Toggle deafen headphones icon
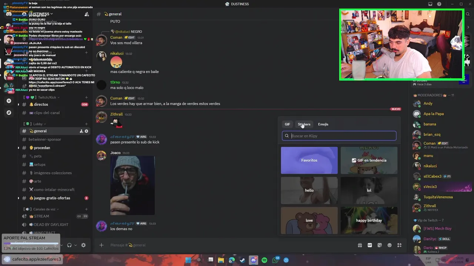474x266 pixels. click(x=69, y=245)
